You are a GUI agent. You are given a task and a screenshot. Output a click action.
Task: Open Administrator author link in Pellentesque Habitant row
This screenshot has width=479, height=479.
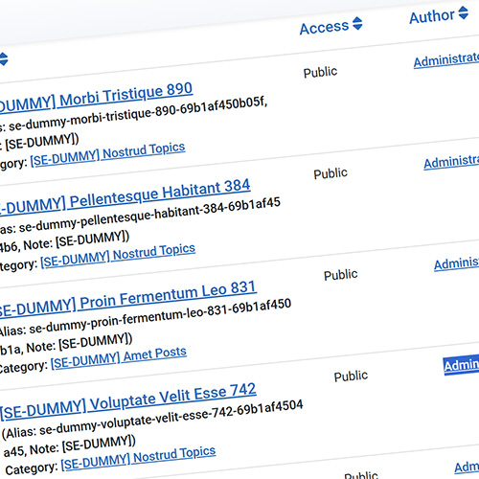[x=451, y=162]
